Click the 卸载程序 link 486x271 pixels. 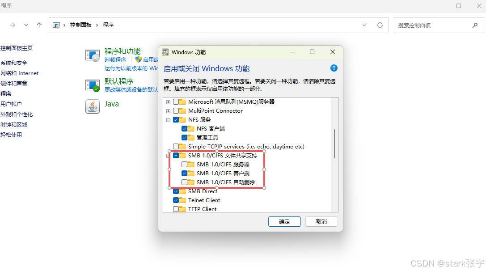[x=115, y=59]
